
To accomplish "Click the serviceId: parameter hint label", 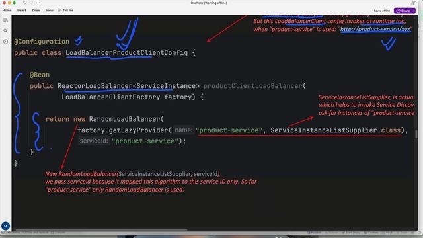I will (x=94, y=141).
